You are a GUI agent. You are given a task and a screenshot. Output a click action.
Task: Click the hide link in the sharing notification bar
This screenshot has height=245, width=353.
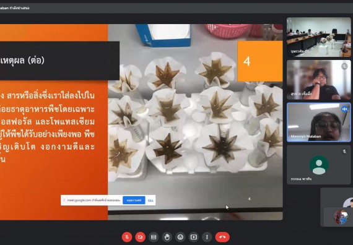150,200
